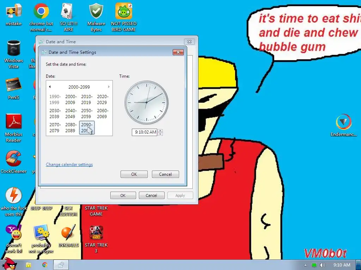Open Change calendar settings link
The image size is (361, 270).
(69, 165)
